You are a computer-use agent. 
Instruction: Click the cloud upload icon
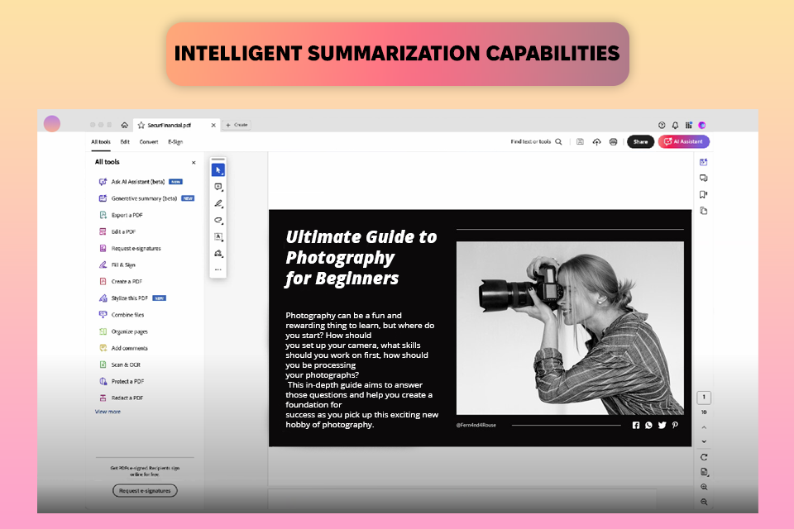596,141
